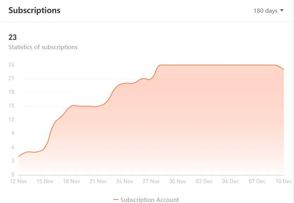Image resolution: width=294 pixels, height=203 pixels.
Task: Select the 12 Nov date label
Action: point(18,181)
